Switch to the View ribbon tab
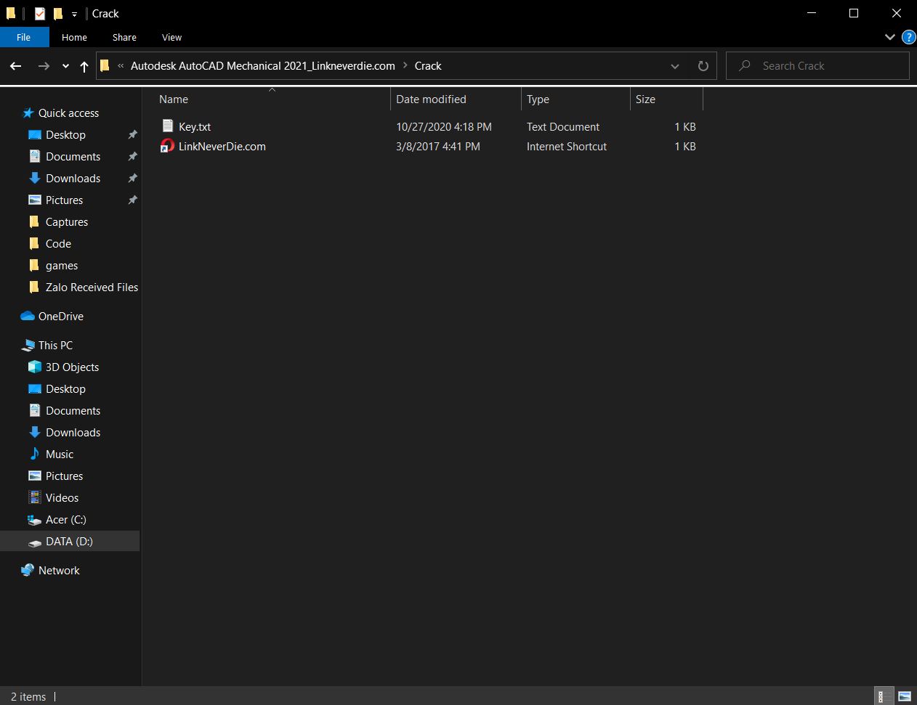917x705 pixels. [x=171, y=37]
